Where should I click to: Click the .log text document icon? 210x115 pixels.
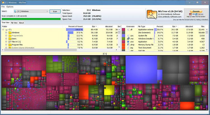point(128,48)
